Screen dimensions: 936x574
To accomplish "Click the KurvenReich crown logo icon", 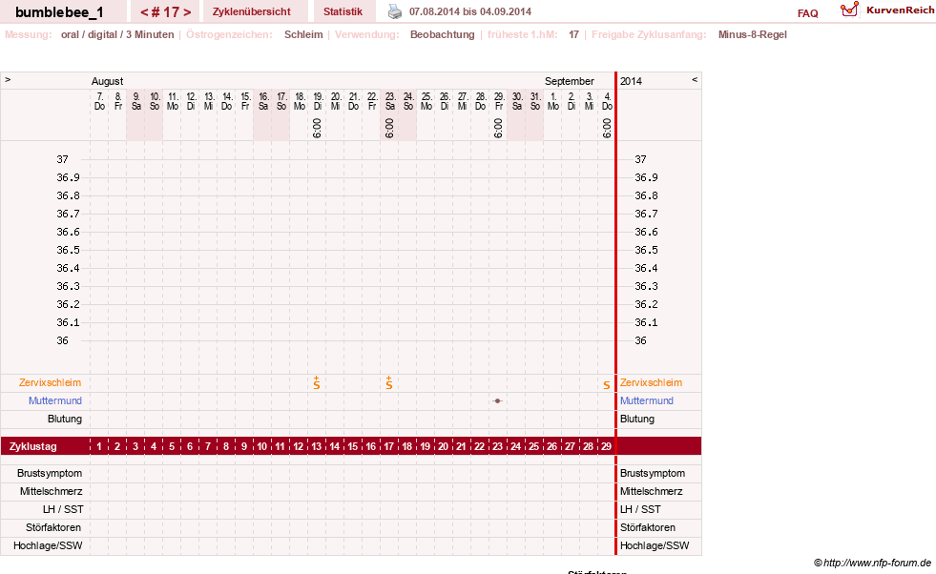I will tap(849, 10).
